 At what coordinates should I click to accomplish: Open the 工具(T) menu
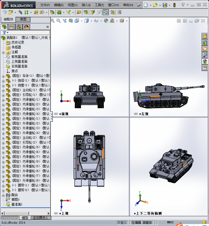click(99, 5)
